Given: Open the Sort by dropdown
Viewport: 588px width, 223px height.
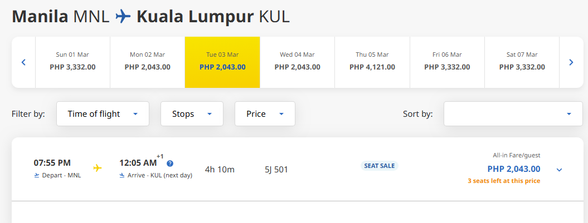Looking at the screenshot, I should [513, 114].
